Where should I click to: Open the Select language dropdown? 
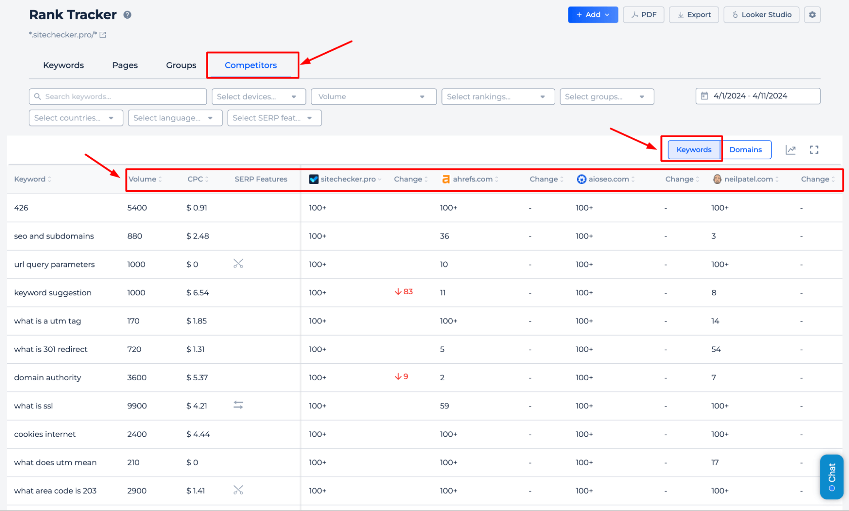(175, 118)
